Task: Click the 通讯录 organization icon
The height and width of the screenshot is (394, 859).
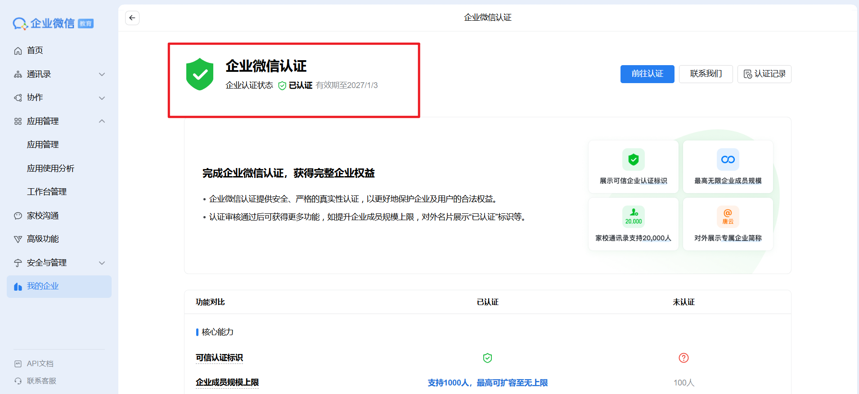Action: point(18,74)
